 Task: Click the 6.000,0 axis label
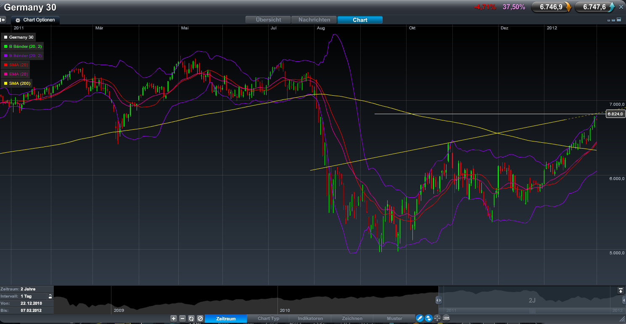[x=617, y=179]
